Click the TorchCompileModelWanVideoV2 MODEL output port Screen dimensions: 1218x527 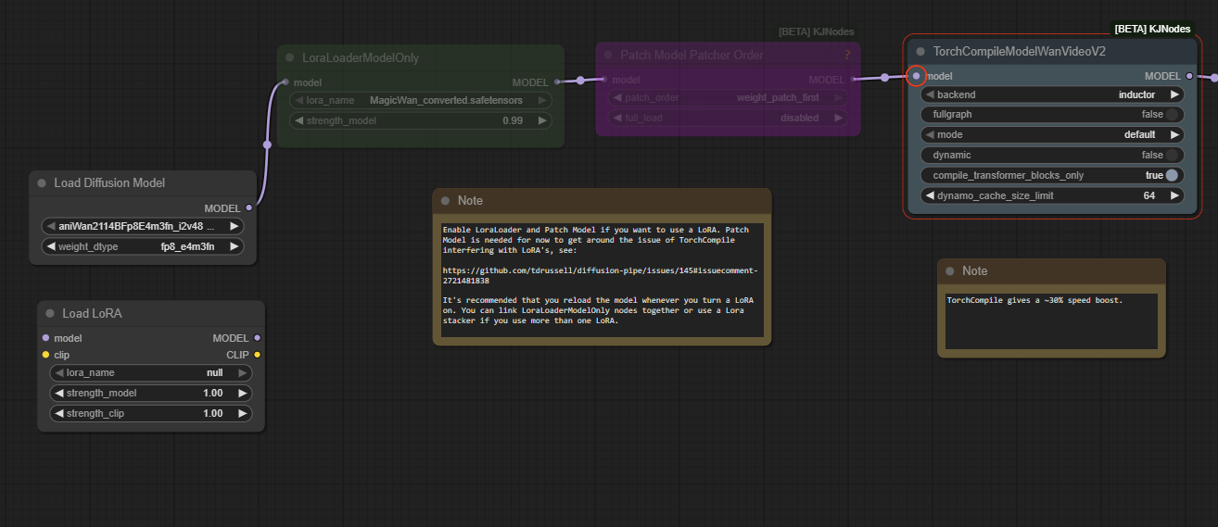[x=1189, y=76]
